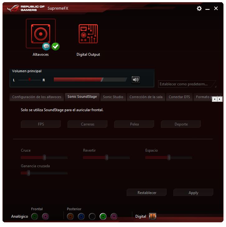Click the chat bubble badge on Altavoces
The width and height of the screenshot is (226, 227).
[x=46, y=47]
